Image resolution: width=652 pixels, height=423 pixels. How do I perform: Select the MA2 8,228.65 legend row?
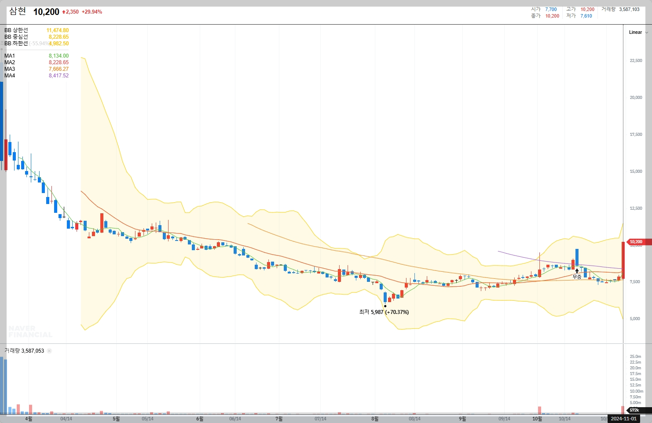point(37,62)
